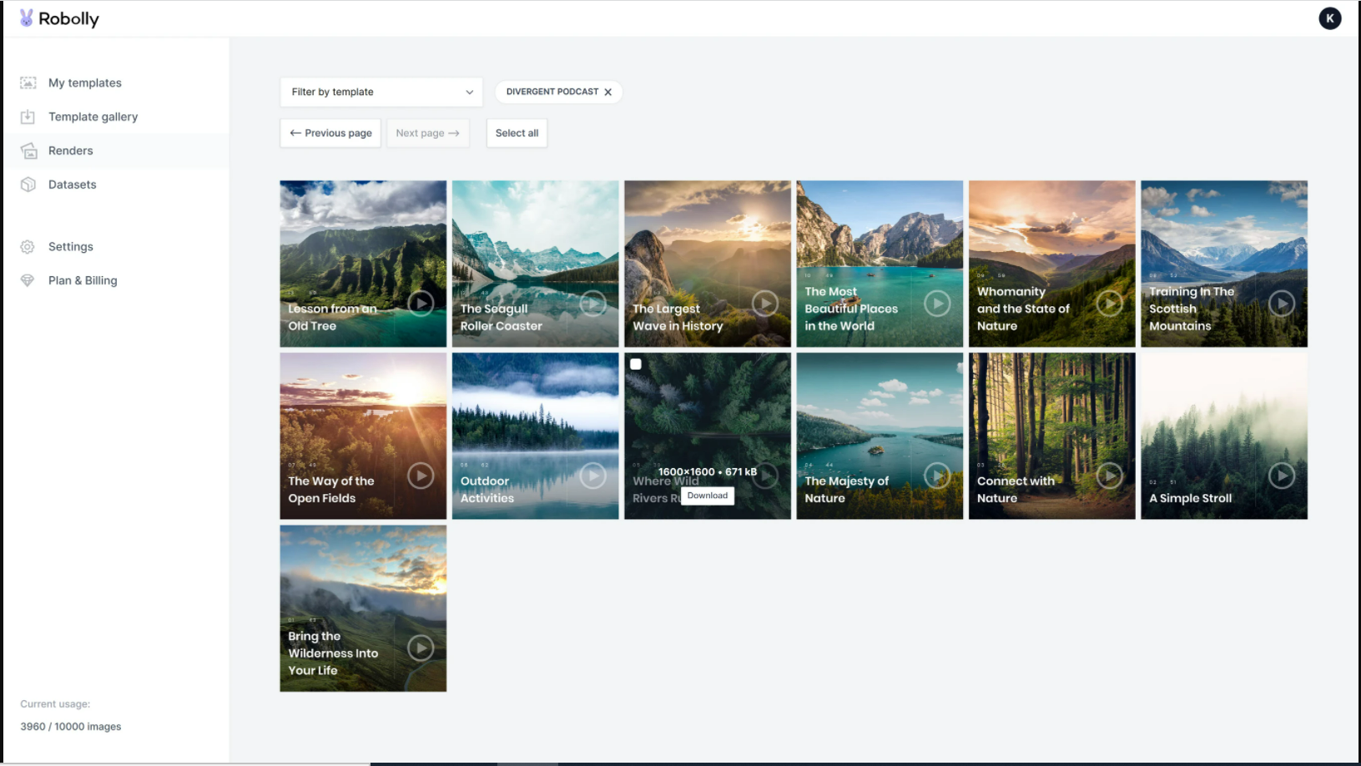The height and width of the screenshot is (766, 1361).
Task: Tick the checkbox on the hovered render
Action: [636, 365]
